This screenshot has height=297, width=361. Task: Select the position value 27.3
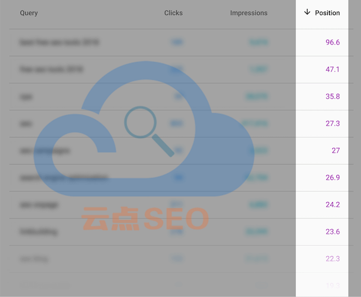click(333, 123)
